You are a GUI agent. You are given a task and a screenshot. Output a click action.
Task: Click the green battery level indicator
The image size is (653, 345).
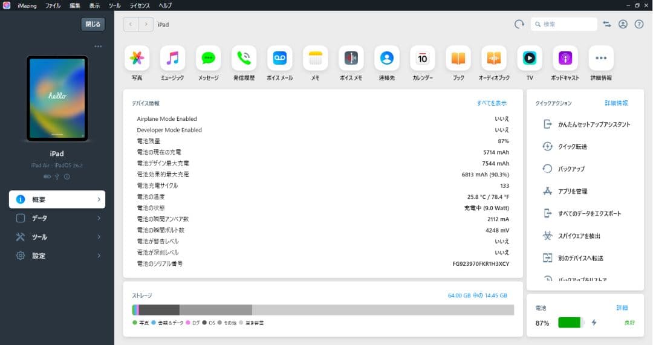click(570, 323)
